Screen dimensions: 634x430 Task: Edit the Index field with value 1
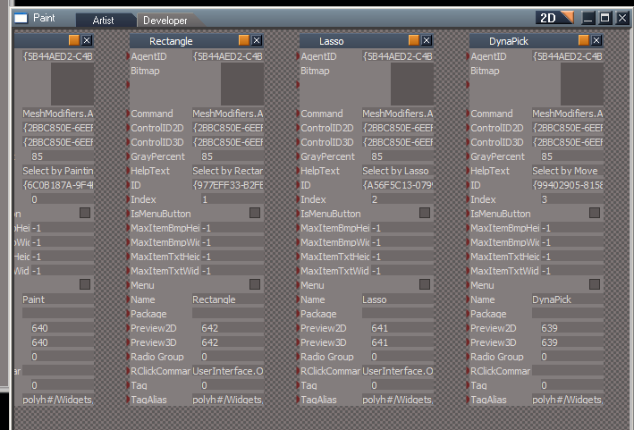tap(232, 199)
